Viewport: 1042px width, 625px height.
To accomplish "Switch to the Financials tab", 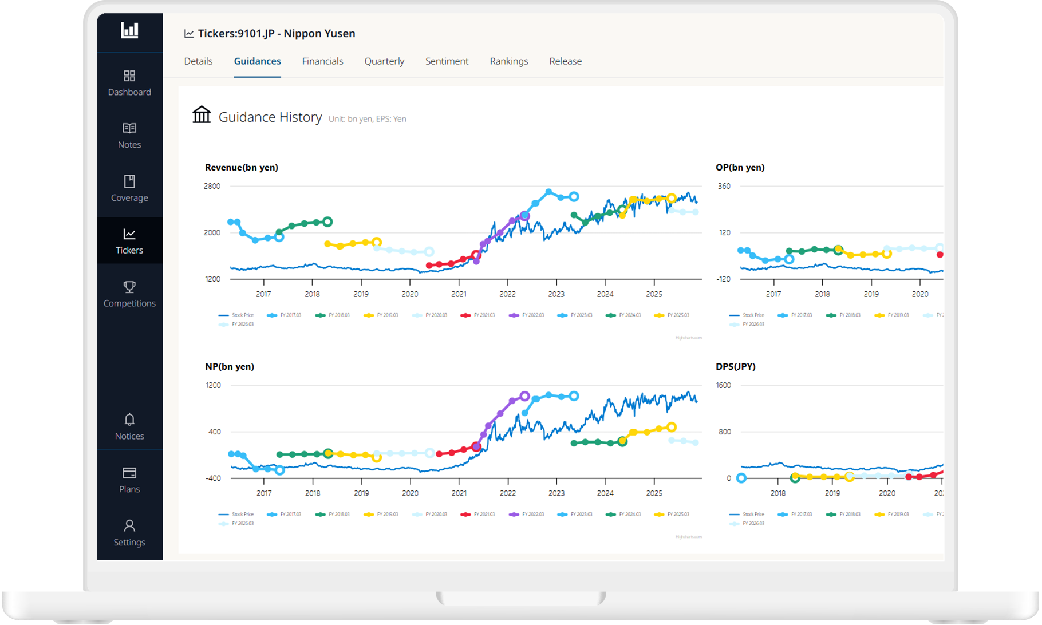I will coord(322,61).
